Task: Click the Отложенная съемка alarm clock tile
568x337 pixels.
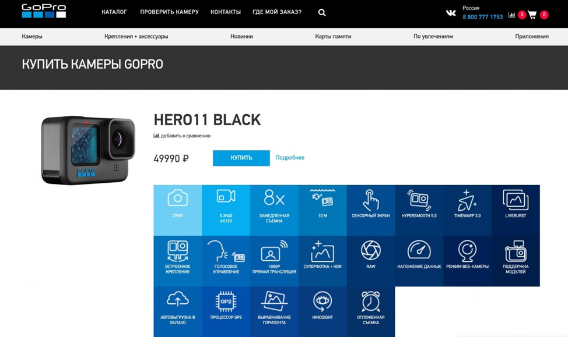Action: tap(370, 312)
